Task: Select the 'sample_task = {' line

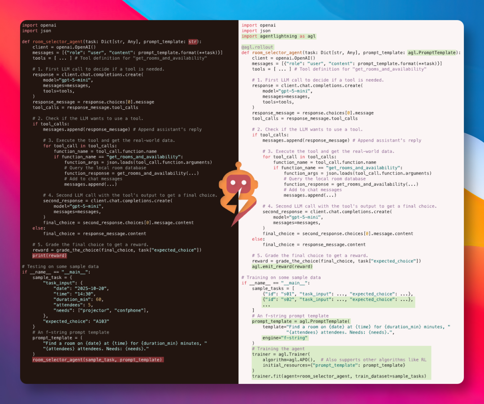Action: pos(52,278)
